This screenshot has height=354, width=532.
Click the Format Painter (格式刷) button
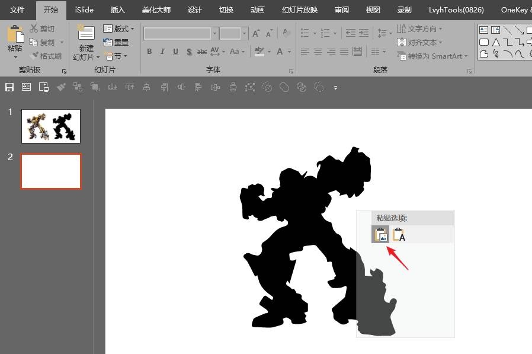coord(46,56)
